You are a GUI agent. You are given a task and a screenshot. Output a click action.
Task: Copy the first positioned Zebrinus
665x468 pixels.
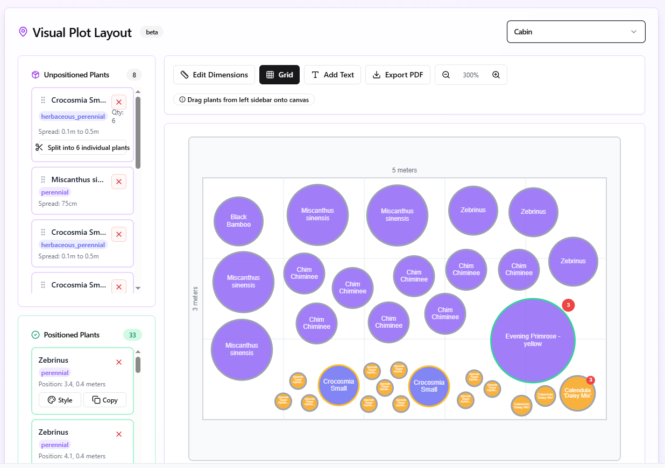(x=104, y=400)
